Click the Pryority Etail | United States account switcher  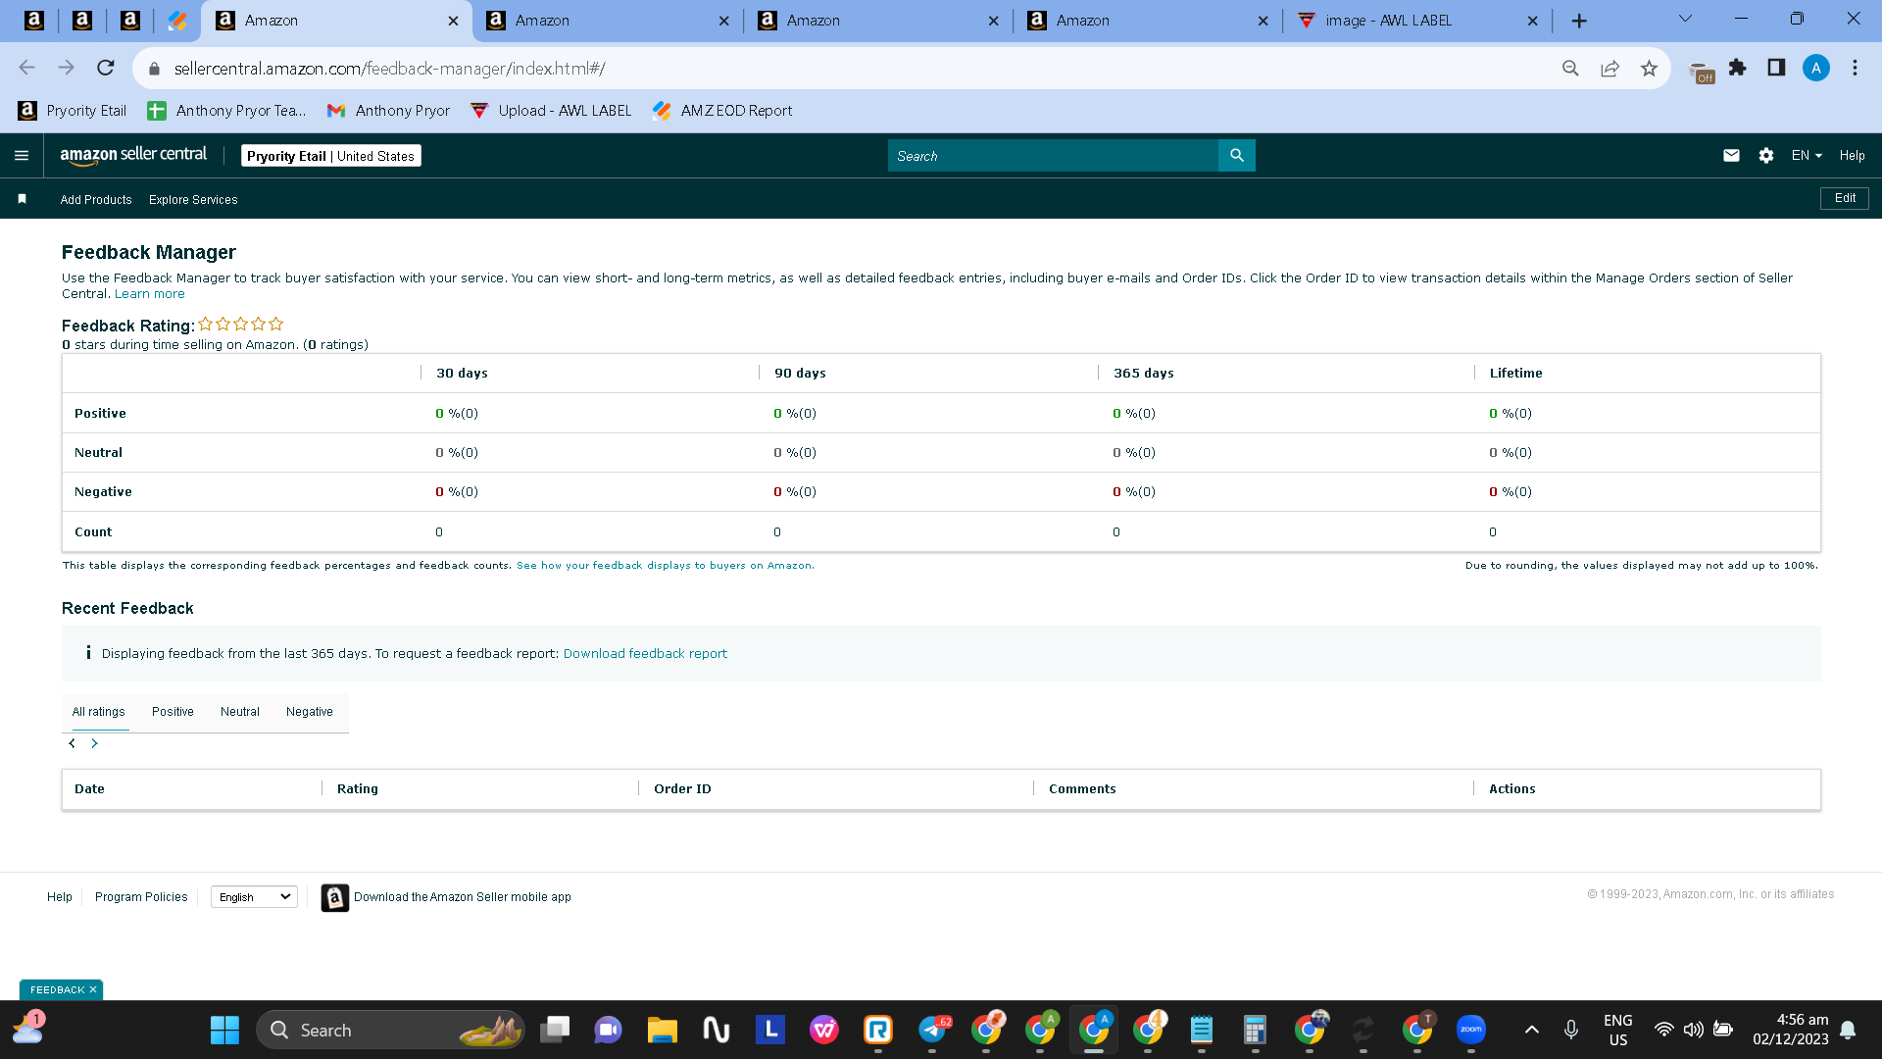tap(331, 156)
